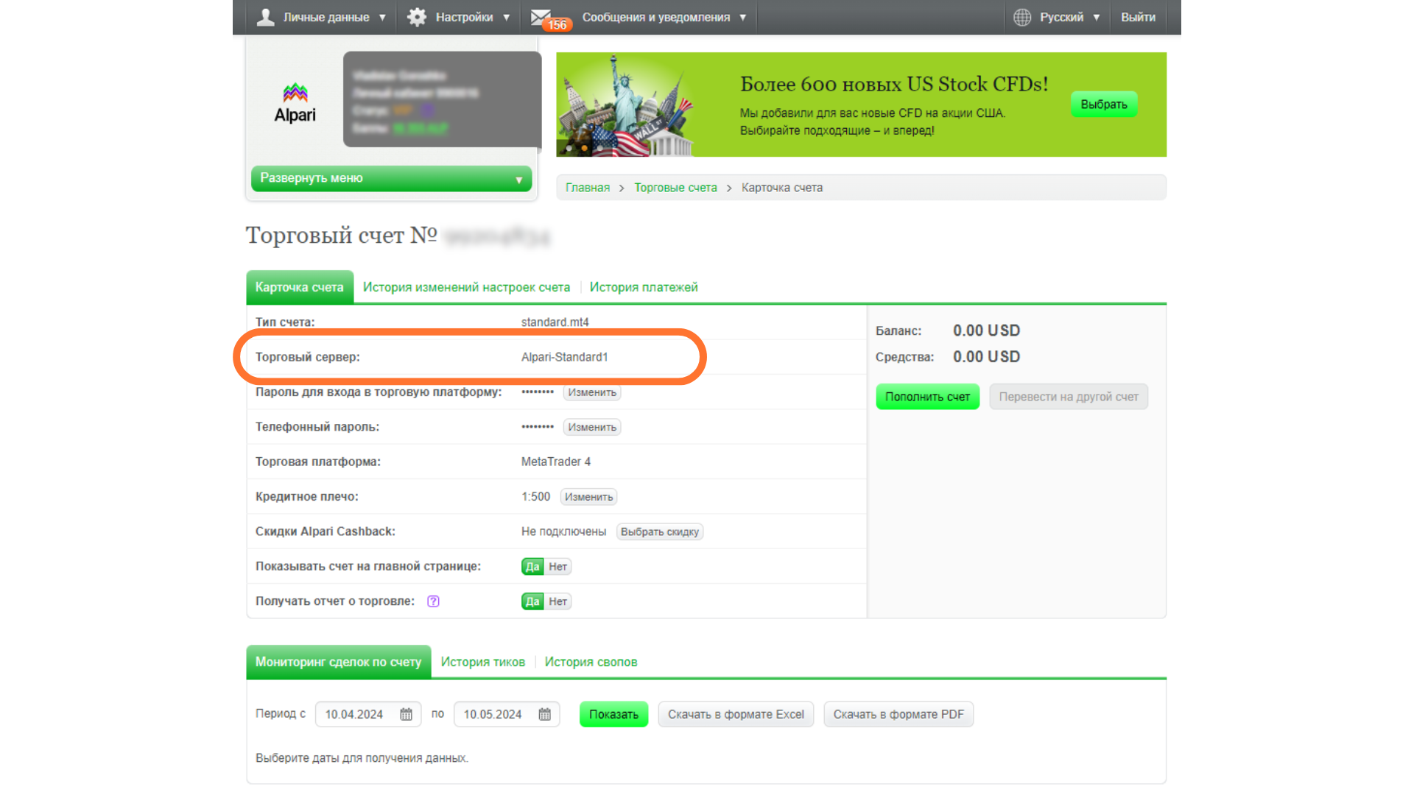Expand the Настройки dropdown arrow
Screen dimensions: 1414x795
tap(506, 18)
